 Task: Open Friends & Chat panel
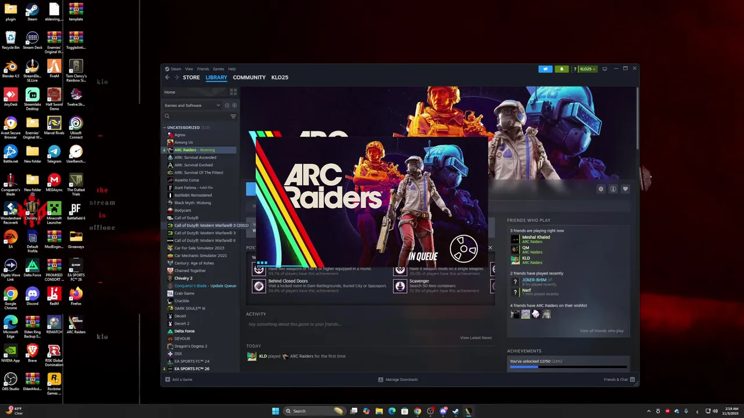point(619,379)
